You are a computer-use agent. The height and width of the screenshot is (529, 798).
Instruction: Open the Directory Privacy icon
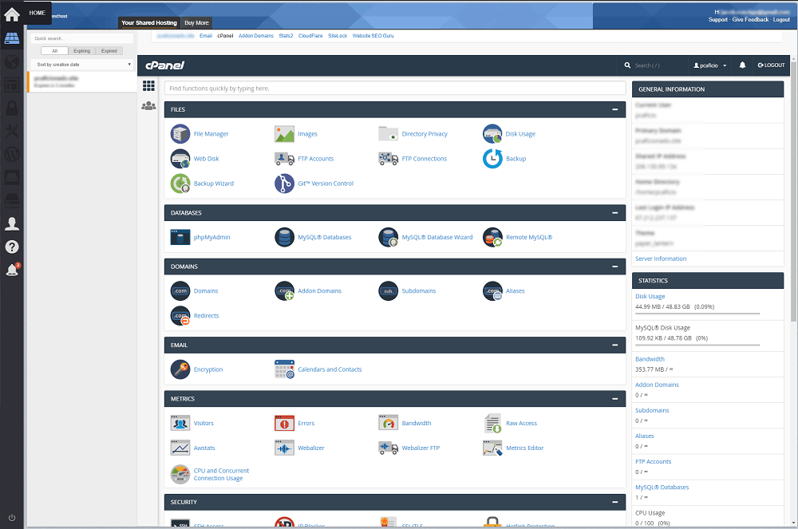(x=389, y=134)
